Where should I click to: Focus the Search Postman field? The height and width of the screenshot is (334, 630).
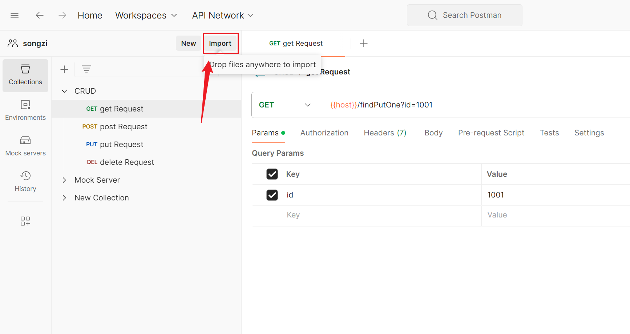pos(465,15)
